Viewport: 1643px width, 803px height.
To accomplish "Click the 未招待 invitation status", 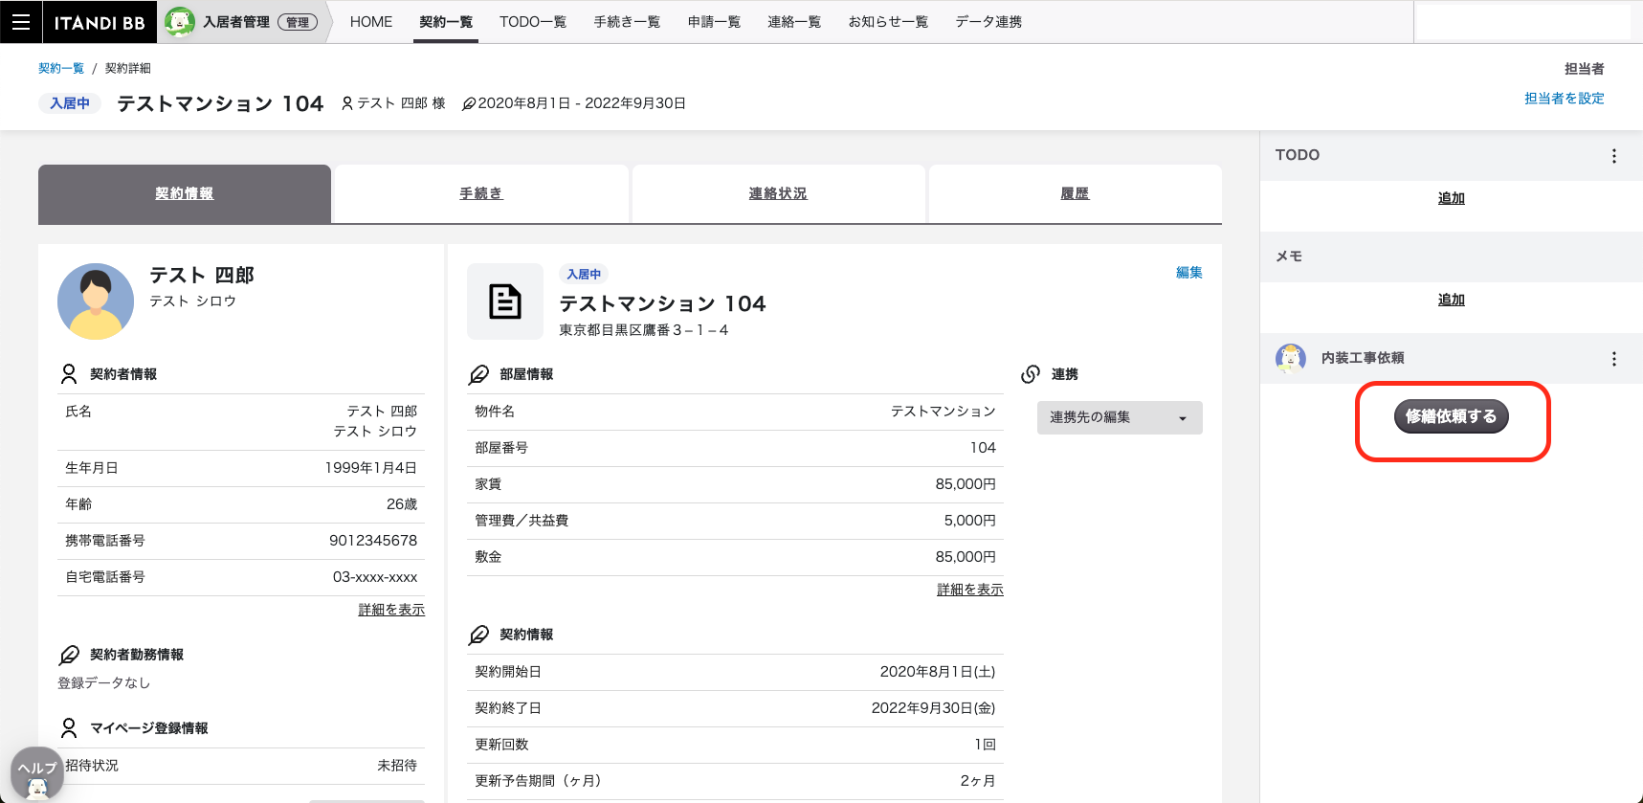I will coord(397,766).
